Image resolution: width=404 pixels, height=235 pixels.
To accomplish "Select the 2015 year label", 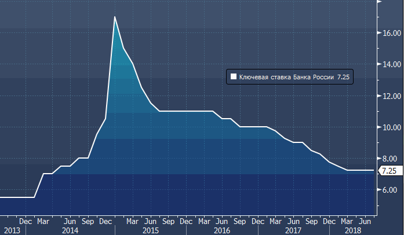I will pyautogui.click(x=151, y=230).
